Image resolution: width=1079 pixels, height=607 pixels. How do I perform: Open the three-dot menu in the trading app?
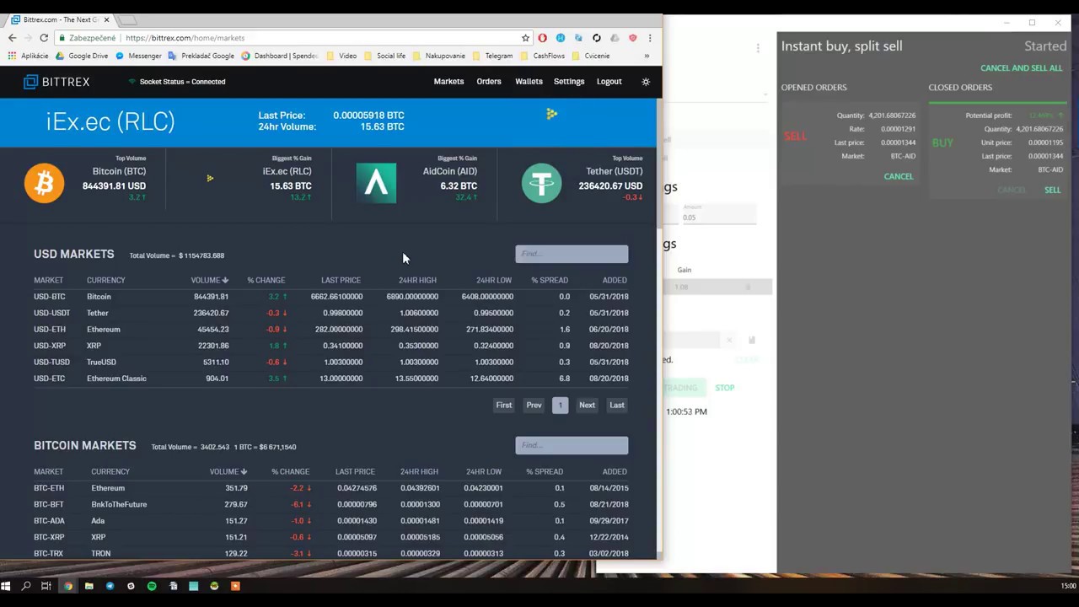pyautogui.click(x=758, y=48)
